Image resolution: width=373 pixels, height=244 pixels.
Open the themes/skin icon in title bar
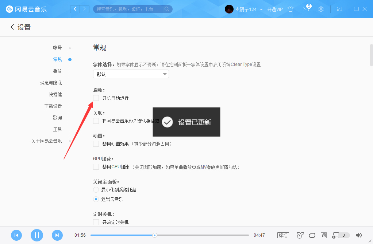[x=291, y=9]
